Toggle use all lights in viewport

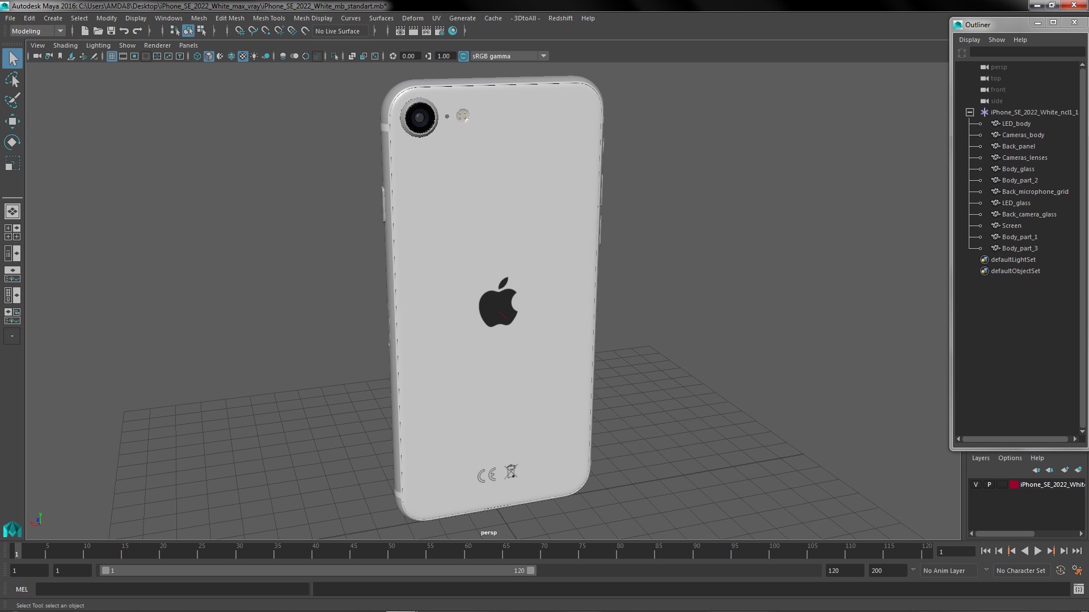pyautogui.click(x=254, y=56)
